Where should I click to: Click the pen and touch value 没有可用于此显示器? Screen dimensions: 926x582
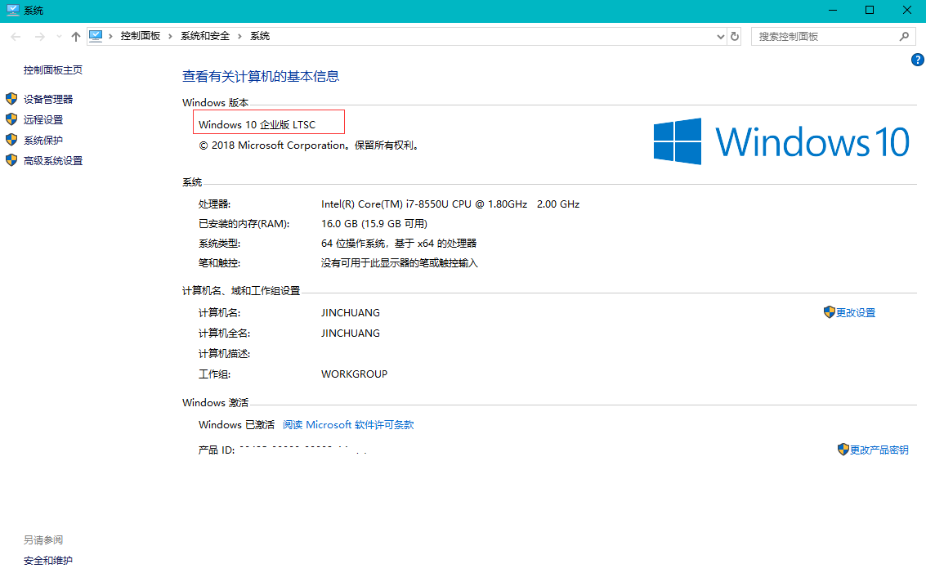click(399, 263)
